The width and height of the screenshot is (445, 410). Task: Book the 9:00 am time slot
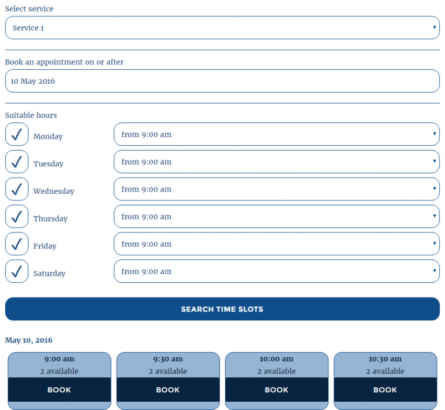[x=59, y=389]
